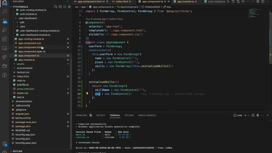Open the OUTPUT panel tab
This screenshot has width=272, height=153.
101,115
